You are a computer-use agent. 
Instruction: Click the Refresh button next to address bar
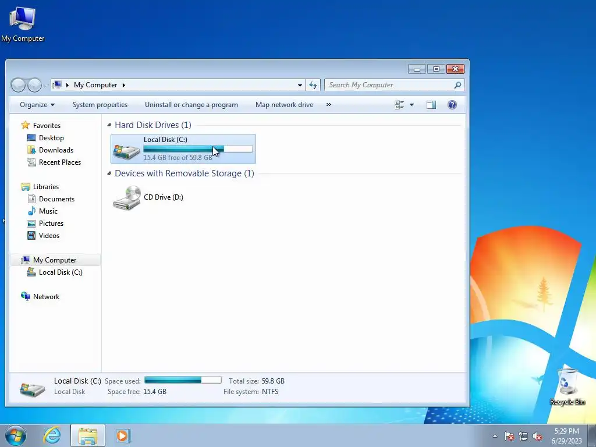tap(313, 85)
